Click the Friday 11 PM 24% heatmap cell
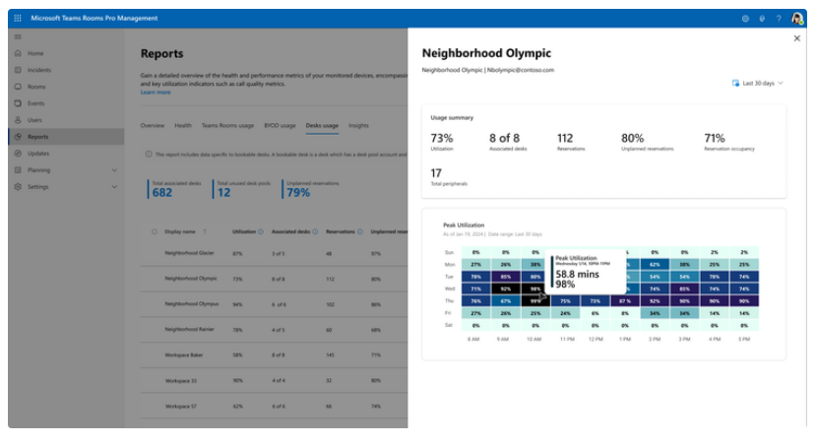The width and height of the screenshot is (817, 444). tap(565, 313)
